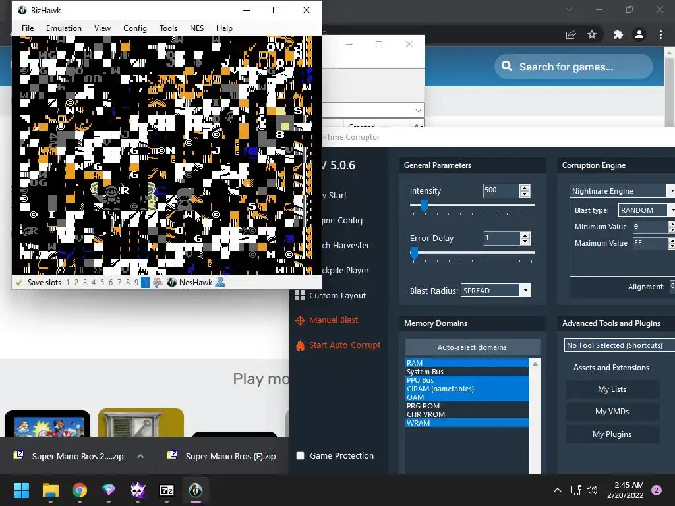Click the NesHawk core icon in status bar
This screenshot has height=506, width=675.
click(172, 283)
